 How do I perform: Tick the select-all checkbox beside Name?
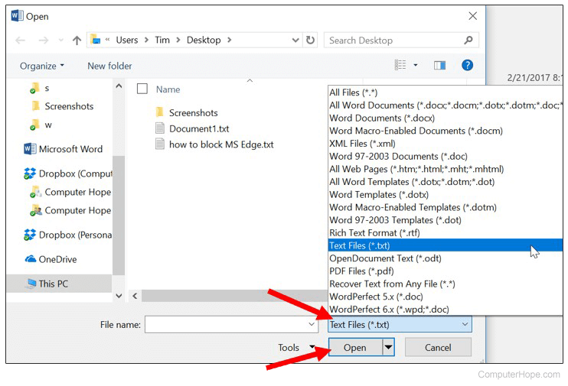(142, 89)
